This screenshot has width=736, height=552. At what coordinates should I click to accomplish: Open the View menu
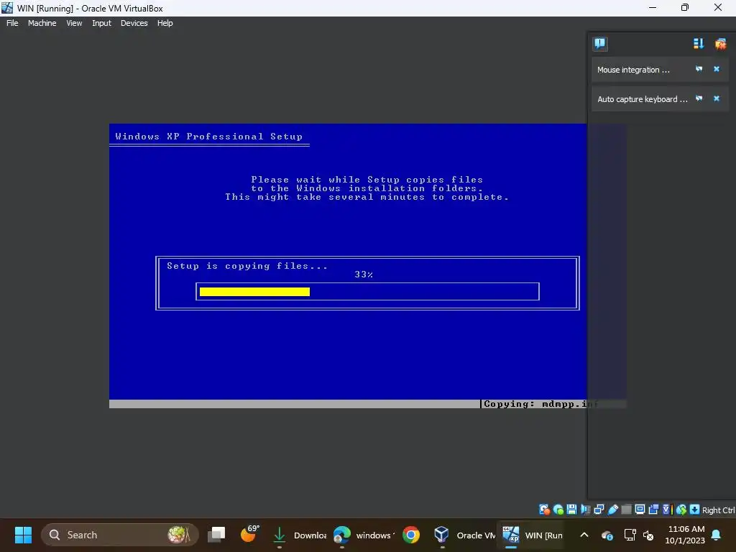74,23
